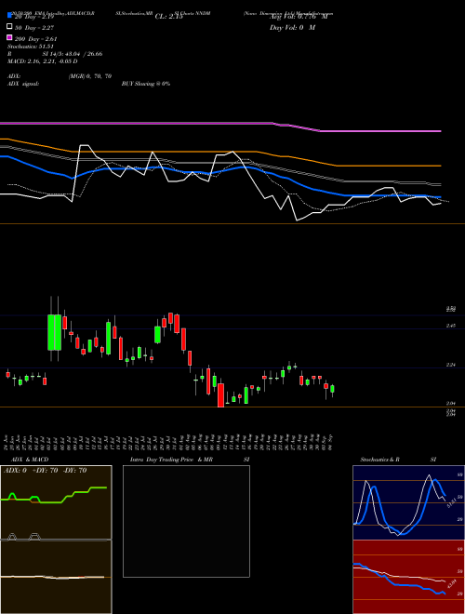Click the "ADX signal:" label
The height and width of the screenshot is (614, 465).
coord(23,84)
